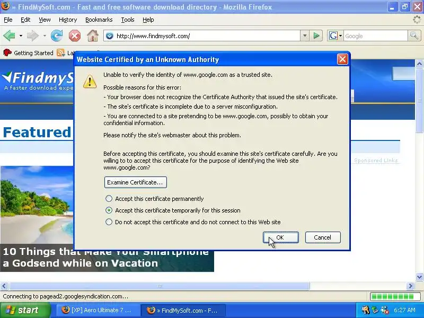Click the Connecting to pagead2 status text
Image resolution: width=424 pixels, height=318 pixels.
click(x=65, y=296)
